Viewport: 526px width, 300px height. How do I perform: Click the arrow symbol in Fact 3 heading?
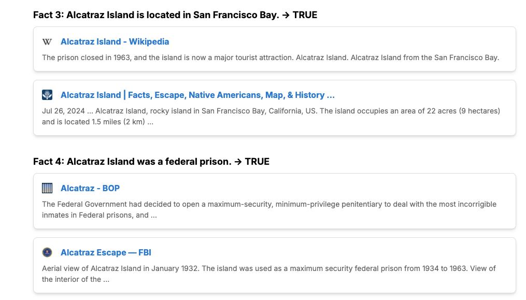(286, 15)
